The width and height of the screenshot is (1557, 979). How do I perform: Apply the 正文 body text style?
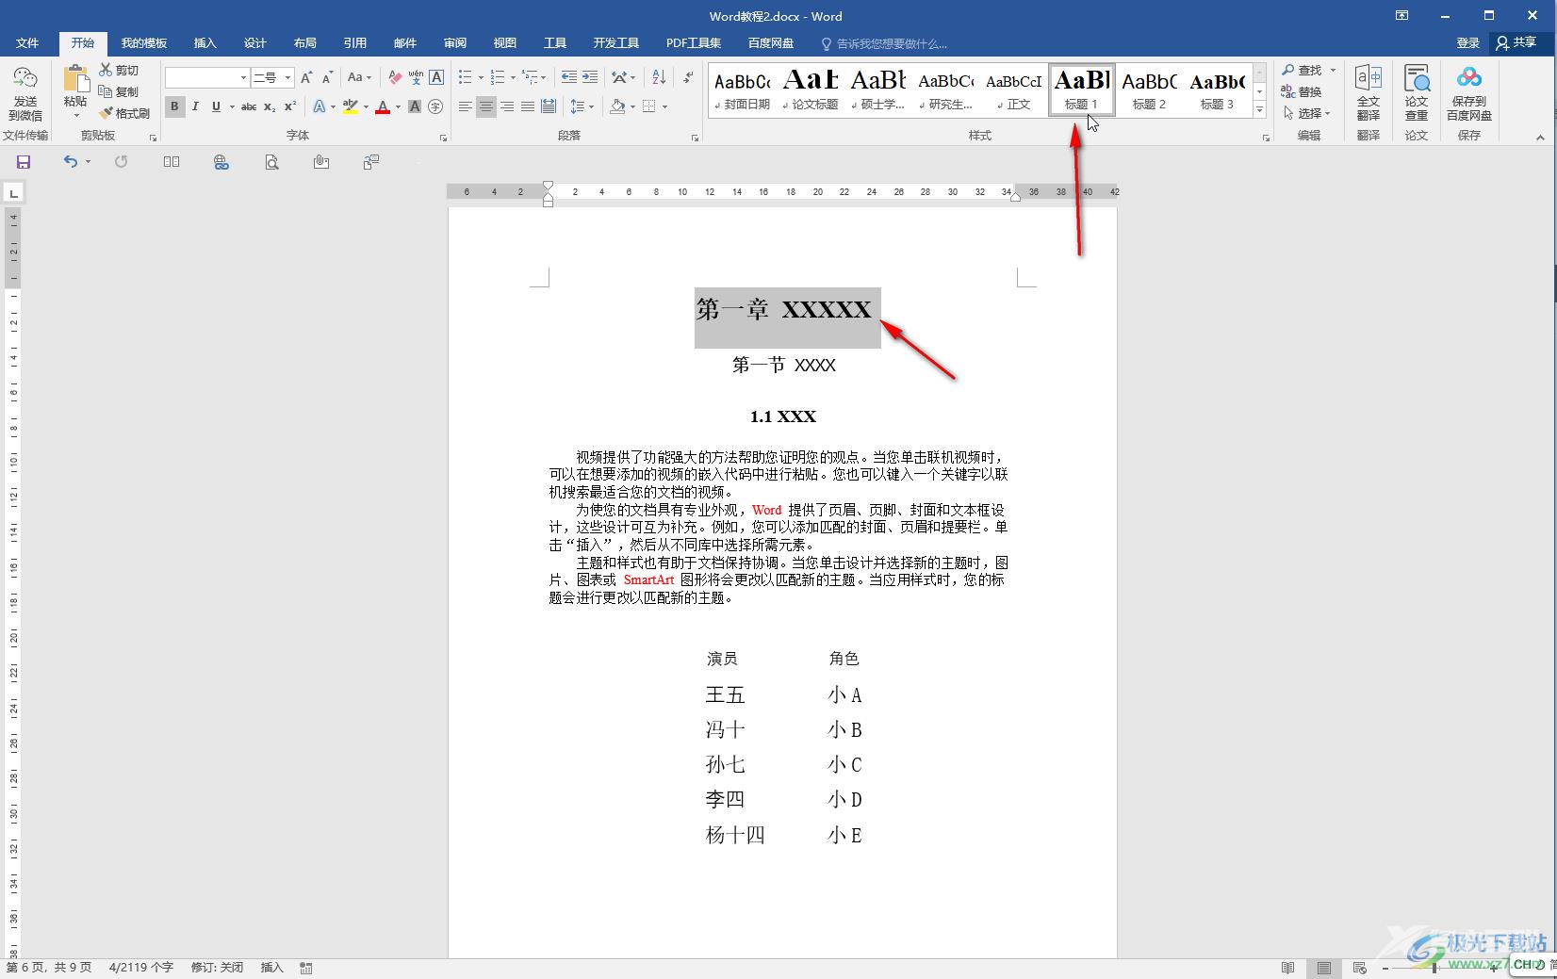tap(1013, 90)
